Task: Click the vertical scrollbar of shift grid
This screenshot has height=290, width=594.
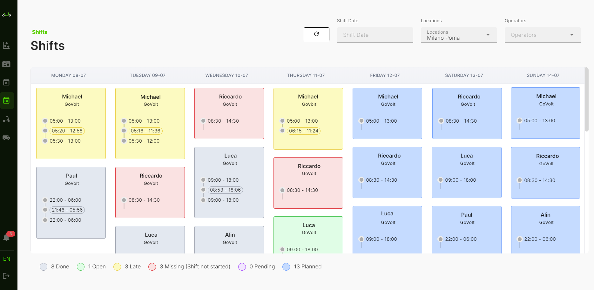Action: [x=586, y=99]
